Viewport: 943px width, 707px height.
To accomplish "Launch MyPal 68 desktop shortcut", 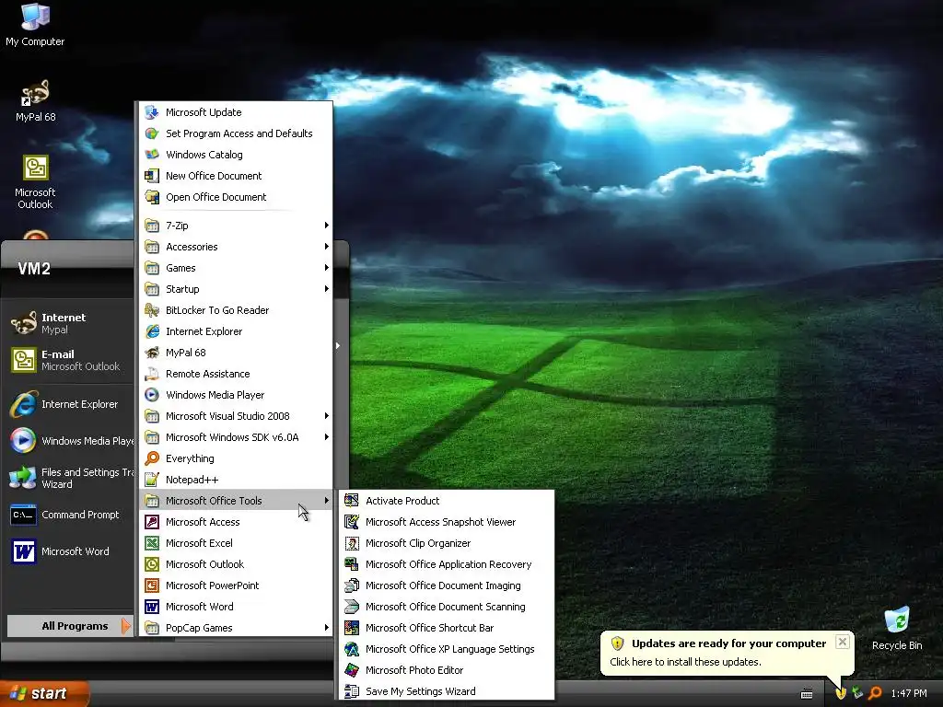I will (35, 101).
